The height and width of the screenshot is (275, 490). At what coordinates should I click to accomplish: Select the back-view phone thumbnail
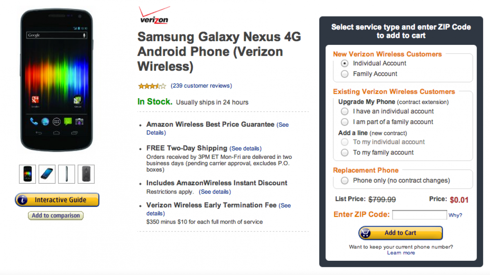point(86,174)
